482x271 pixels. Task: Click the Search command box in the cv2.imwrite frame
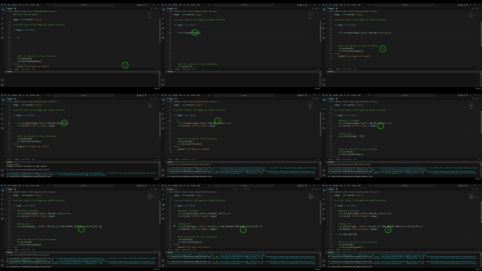click(x=405, y=185)
